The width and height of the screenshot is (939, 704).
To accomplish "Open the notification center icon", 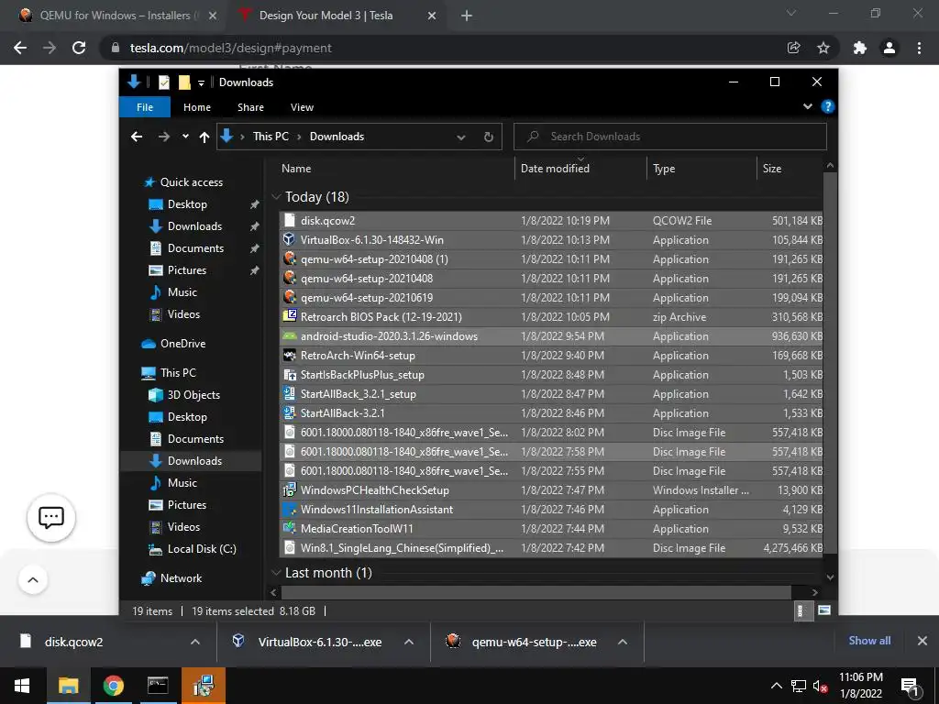I will coord(910,686).
